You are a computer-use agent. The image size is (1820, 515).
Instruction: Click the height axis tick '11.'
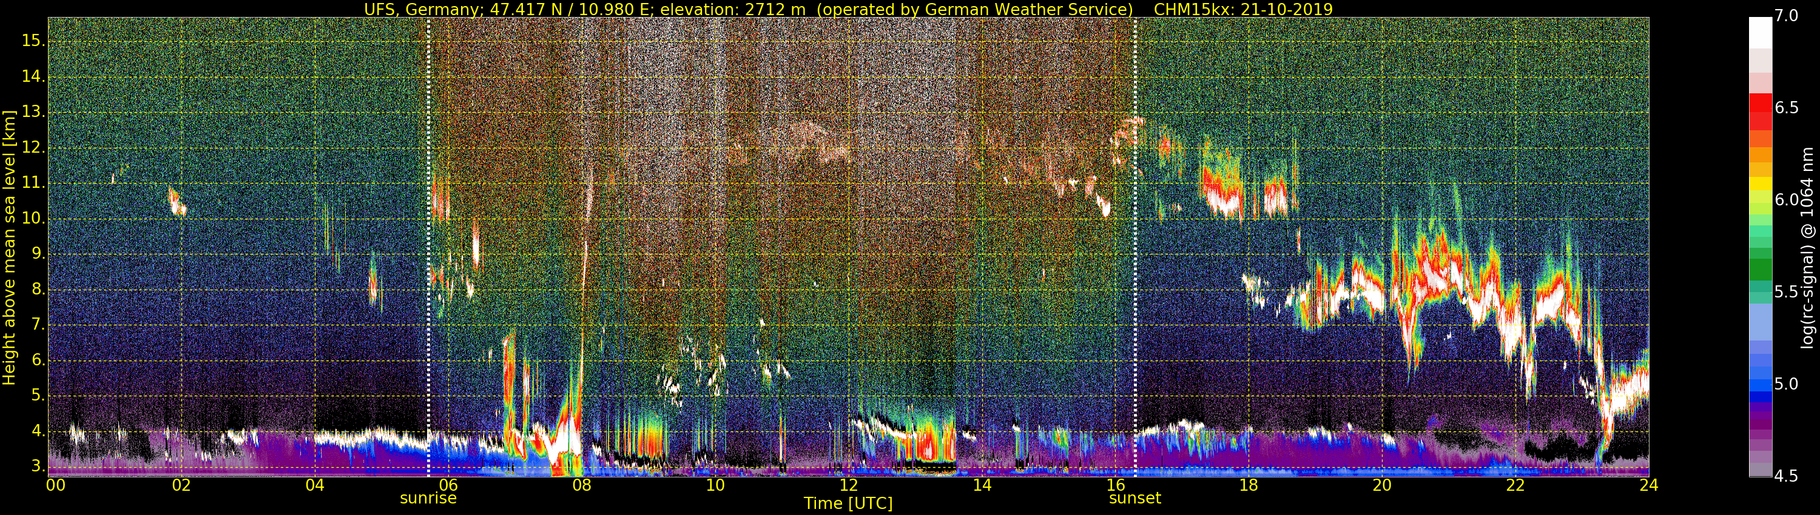tap(33, 184)
